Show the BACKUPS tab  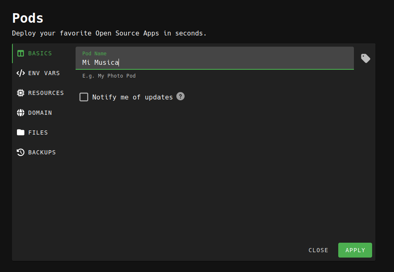(x=42, y=152)
